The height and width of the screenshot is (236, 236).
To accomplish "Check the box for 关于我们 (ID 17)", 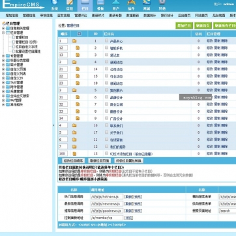I will tap(106, 132).
